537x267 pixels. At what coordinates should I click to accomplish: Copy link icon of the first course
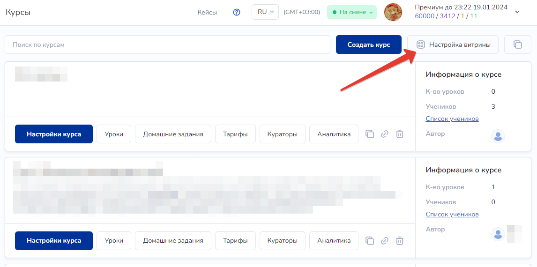tap(385, 134)
